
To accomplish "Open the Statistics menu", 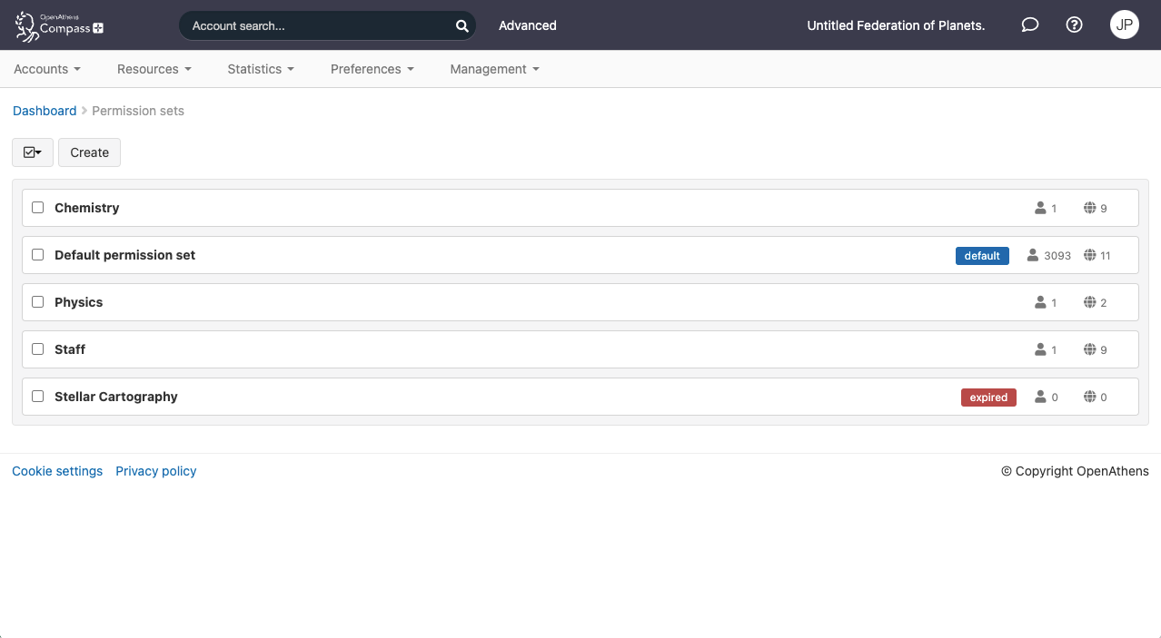I will [x=261, y=69].
